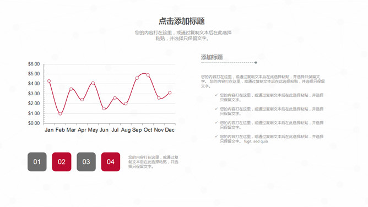Click the 添加标题 subheading on the right
The height and width of the screenshot is (207, 368).
[x=212, y=57]
